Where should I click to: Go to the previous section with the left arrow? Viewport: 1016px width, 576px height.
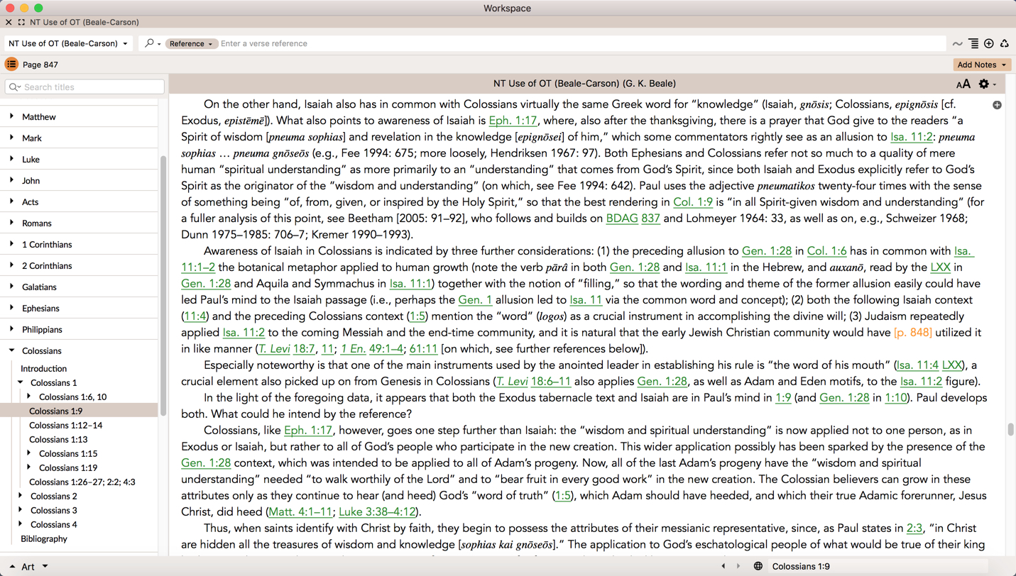(x=723, y=566)
